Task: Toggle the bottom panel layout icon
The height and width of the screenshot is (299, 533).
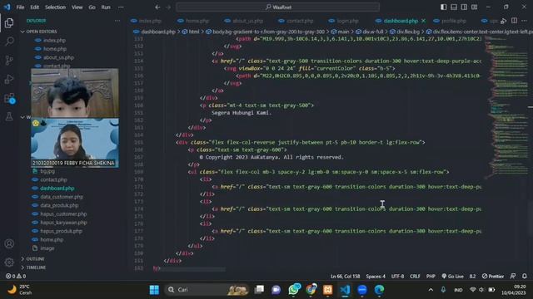Action: pyautogui.click(x=454, y=7)
